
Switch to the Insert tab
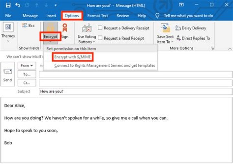(x=51, y=16)
